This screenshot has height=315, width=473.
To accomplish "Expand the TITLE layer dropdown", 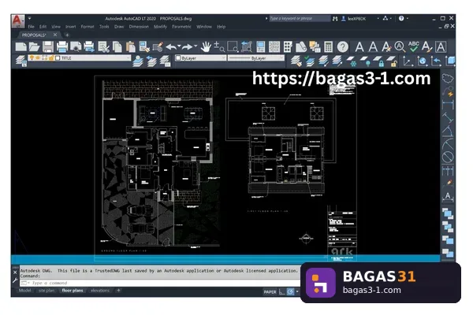I will (x=128, y=57).
